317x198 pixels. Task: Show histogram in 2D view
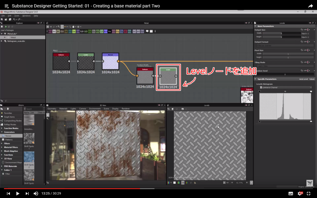click(195, 182)
